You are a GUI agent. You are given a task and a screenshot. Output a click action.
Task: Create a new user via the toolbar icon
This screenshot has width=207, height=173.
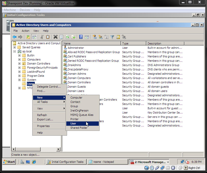point(94,37)
